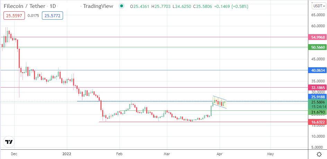Click the Mar date label
The height and width of the screenshot is (159, 327).
click(167, 154)
